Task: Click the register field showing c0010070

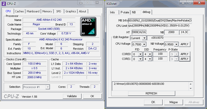Action: [155, 38]
